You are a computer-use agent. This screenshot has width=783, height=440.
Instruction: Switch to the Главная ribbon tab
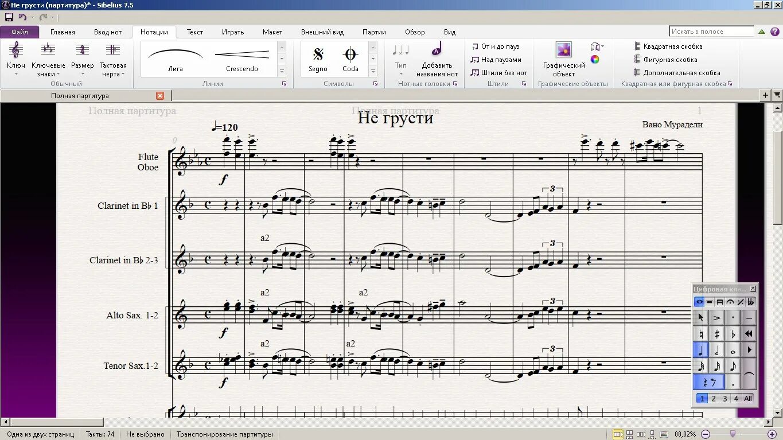63,32
